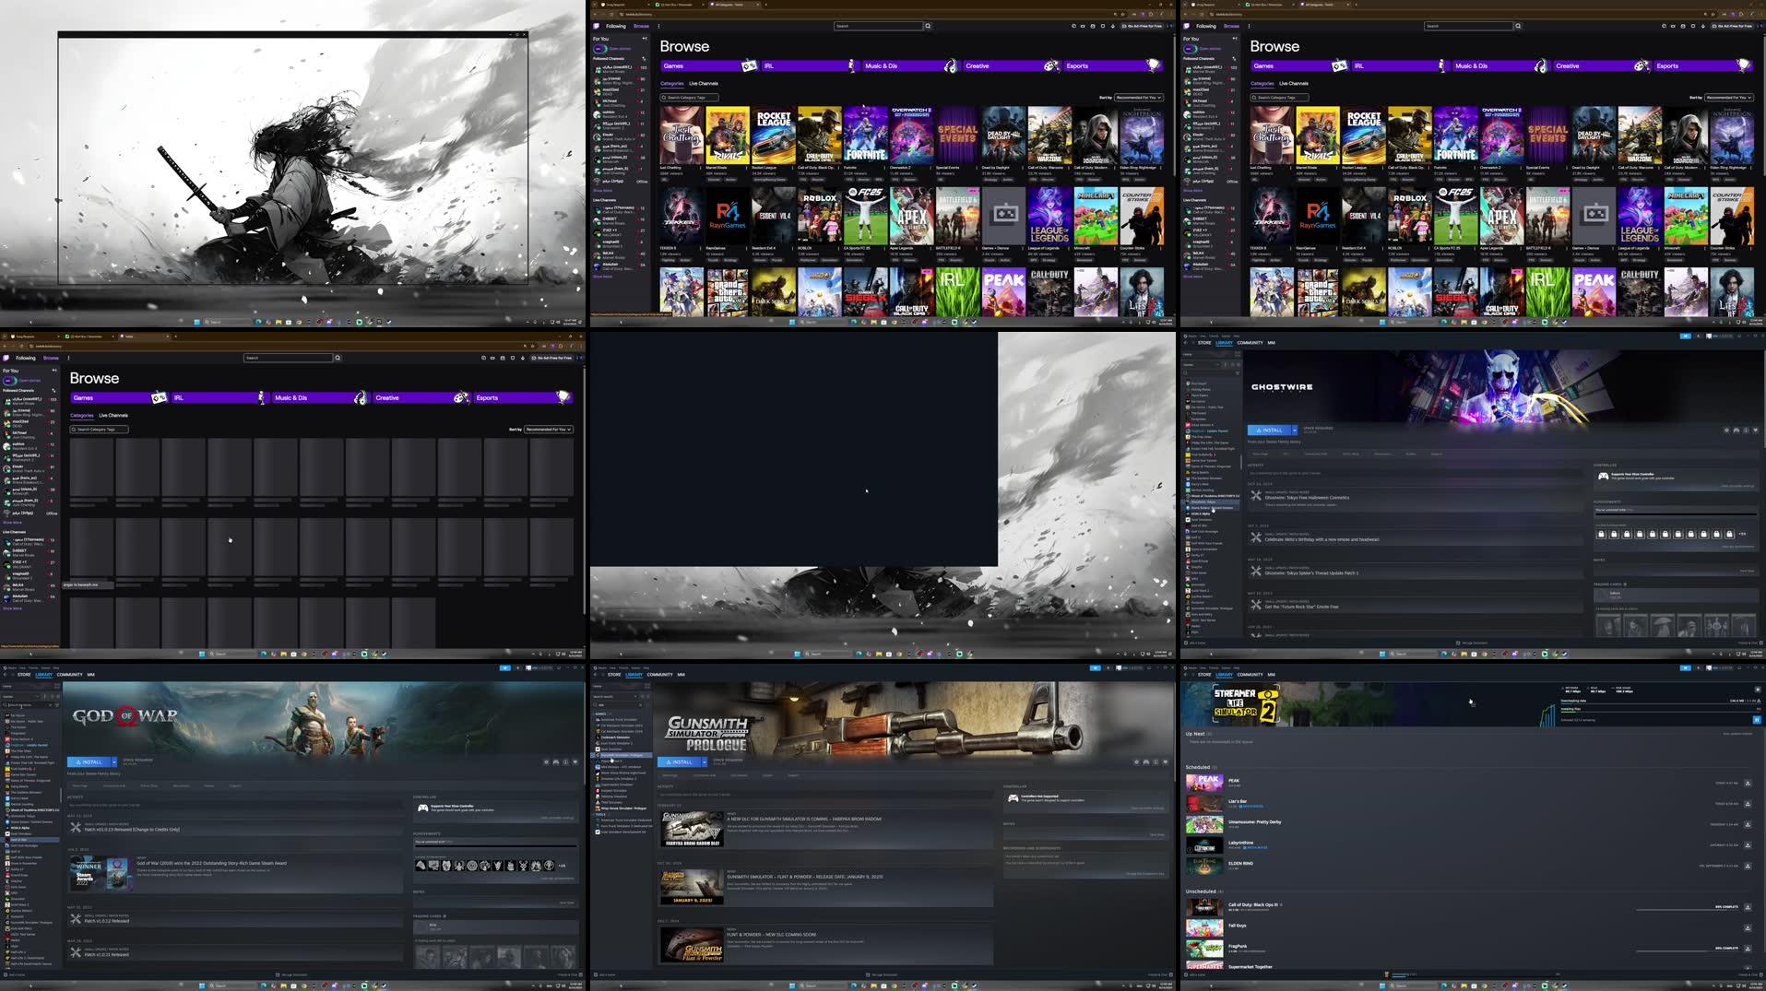Click the library search field in Gunsmith Simulator frame
This screenshot has height=991, width=1766.
coord(618,705)
